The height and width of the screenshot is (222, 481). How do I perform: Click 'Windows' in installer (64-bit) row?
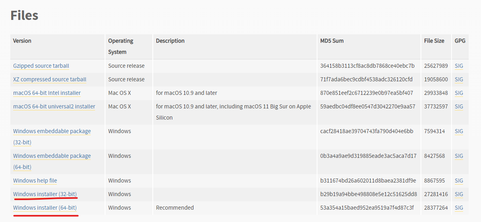[x=119, y=208]
